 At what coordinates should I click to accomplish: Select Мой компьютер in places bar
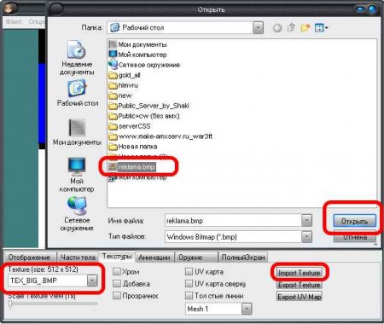click(77, 175)
